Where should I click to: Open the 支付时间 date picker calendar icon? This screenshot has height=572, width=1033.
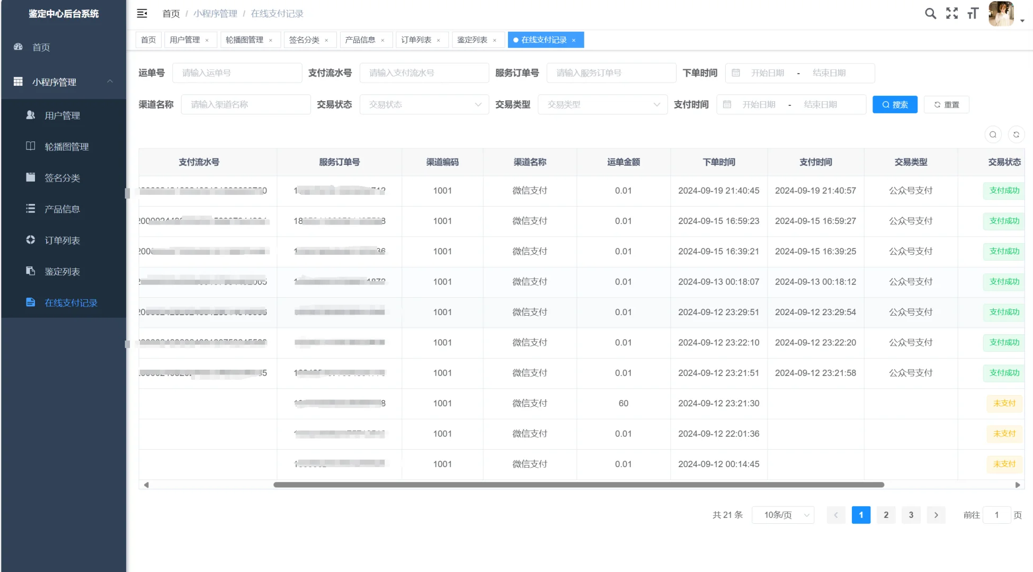pos(727,104)
